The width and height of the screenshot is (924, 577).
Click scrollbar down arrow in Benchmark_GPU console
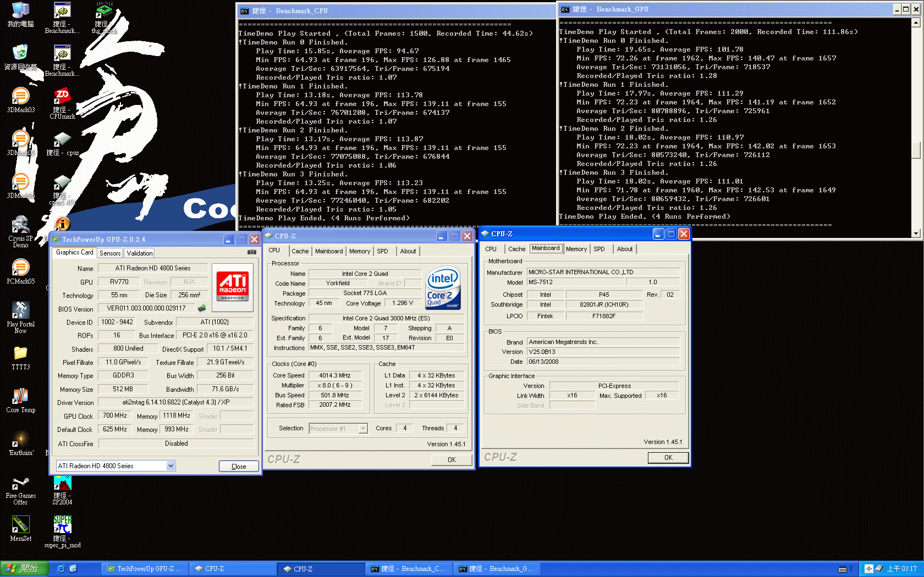916,233
